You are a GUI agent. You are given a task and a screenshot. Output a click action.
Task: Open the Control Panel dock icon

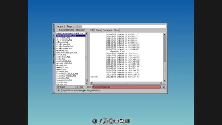tap(105, 121)
